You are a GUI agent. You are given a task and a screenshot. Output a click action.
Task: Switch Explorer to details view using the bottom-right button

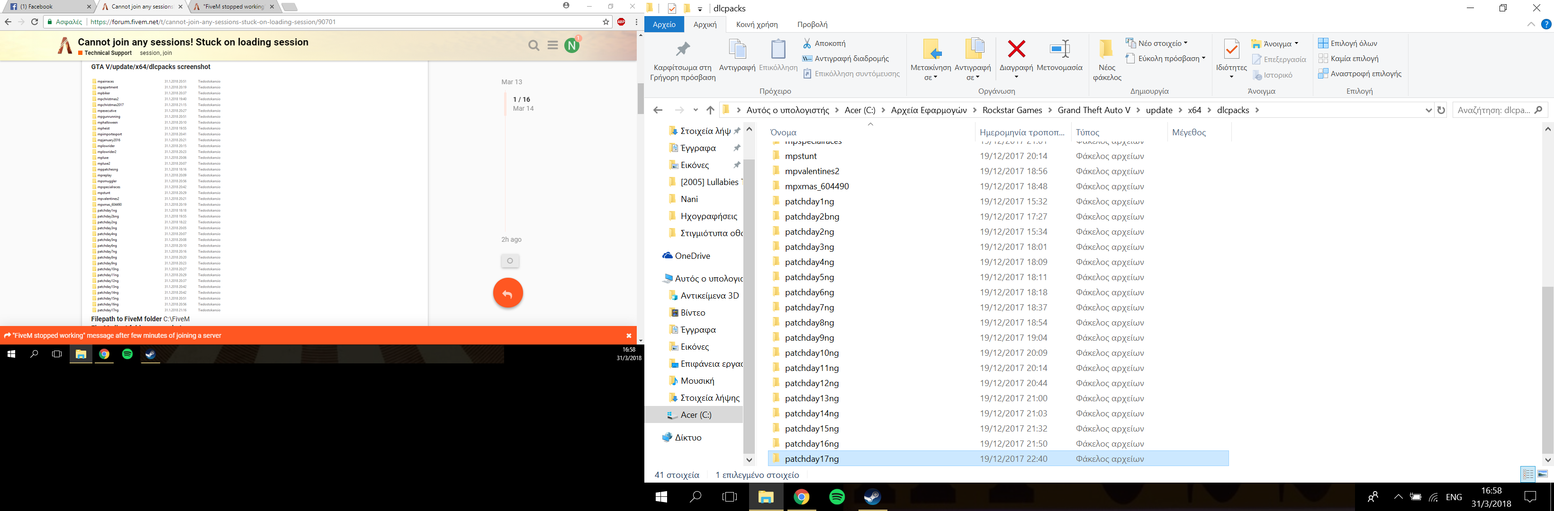(1527, 474)
